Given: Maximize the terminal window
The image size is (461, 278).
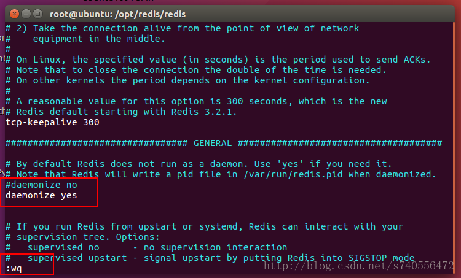Looking at the screenshot, I should pos(37,14).
